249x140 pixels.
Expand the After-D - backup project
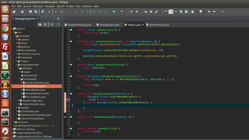click(12, 129)
